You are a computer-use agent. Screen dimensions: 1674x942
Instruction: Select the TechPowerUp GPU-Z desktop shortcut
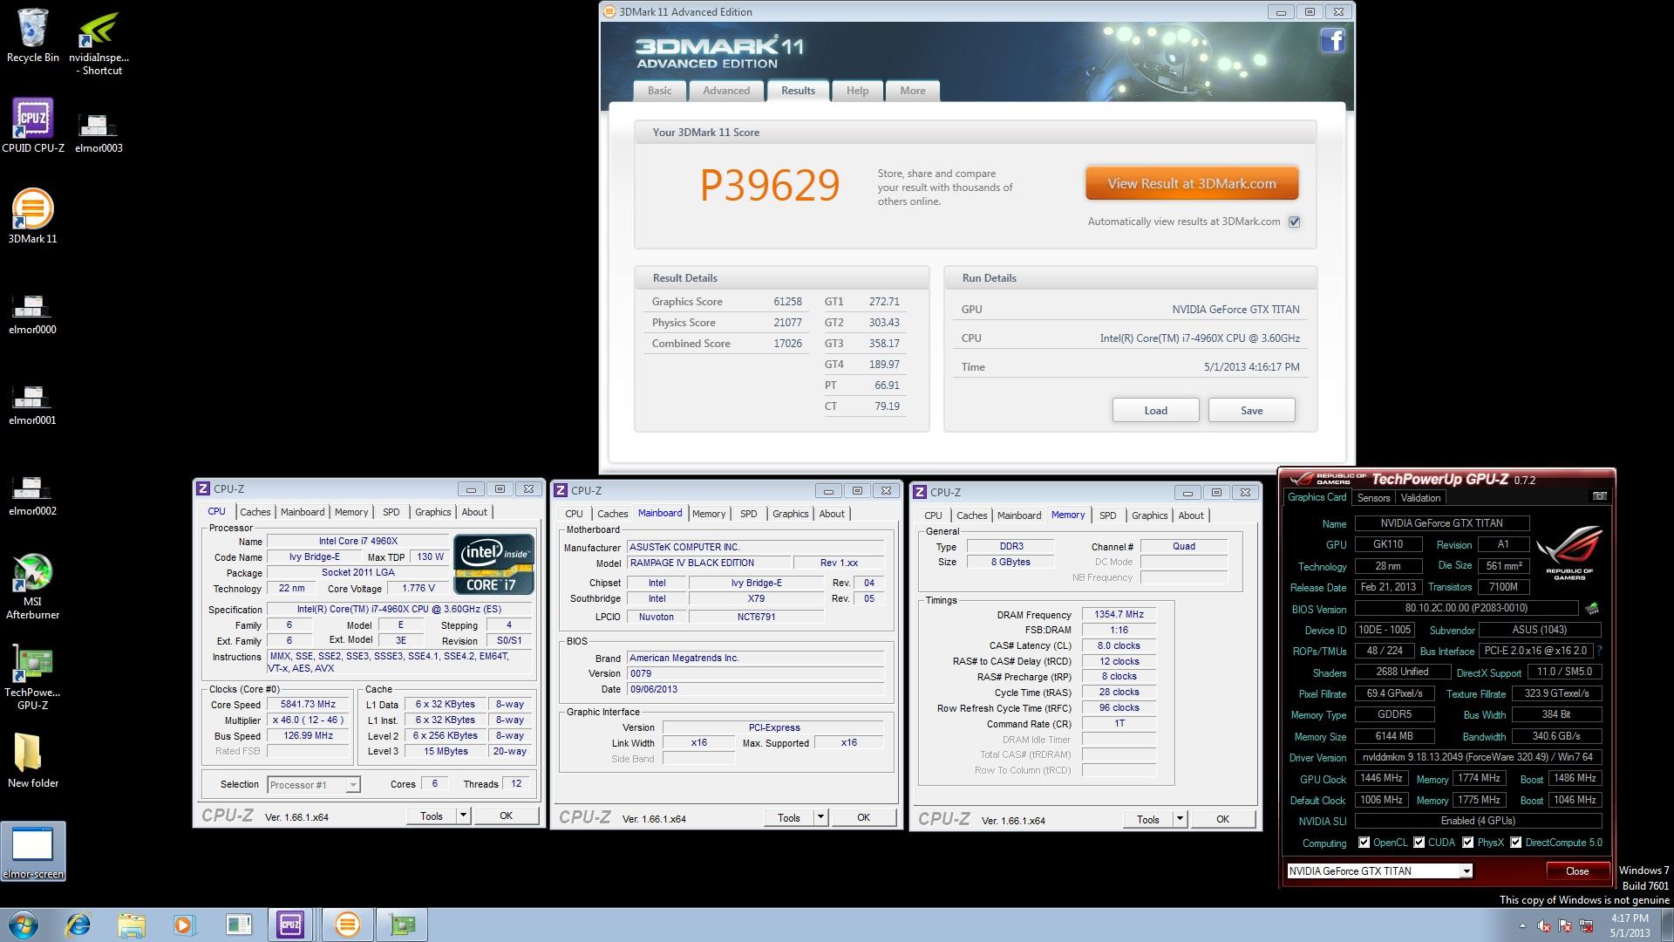pyautogui.click(x=33, y=678)
